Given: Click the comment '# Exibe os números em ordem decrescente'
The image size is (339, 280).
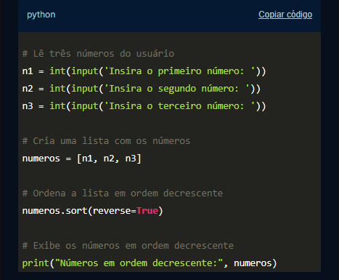Looking at the screenshot, I should point(128,246).
